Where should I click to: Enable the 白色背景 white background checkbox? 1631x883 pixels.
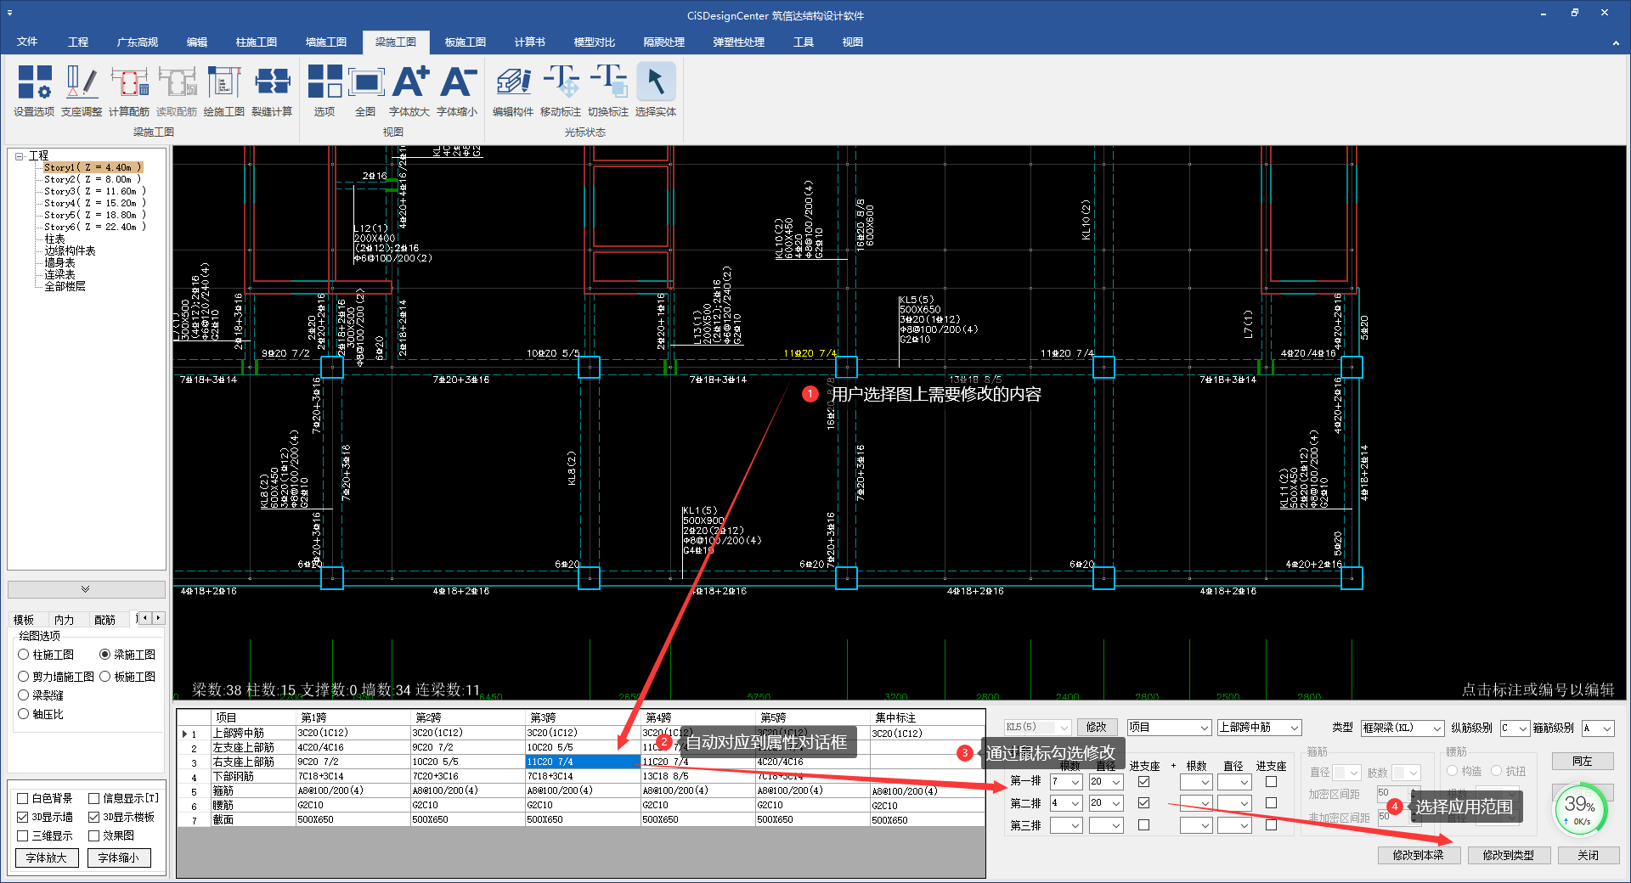[x=23, y=799]
